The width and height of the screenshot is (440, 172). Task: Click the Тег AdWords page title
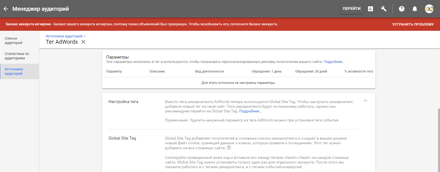coord(62,42)
